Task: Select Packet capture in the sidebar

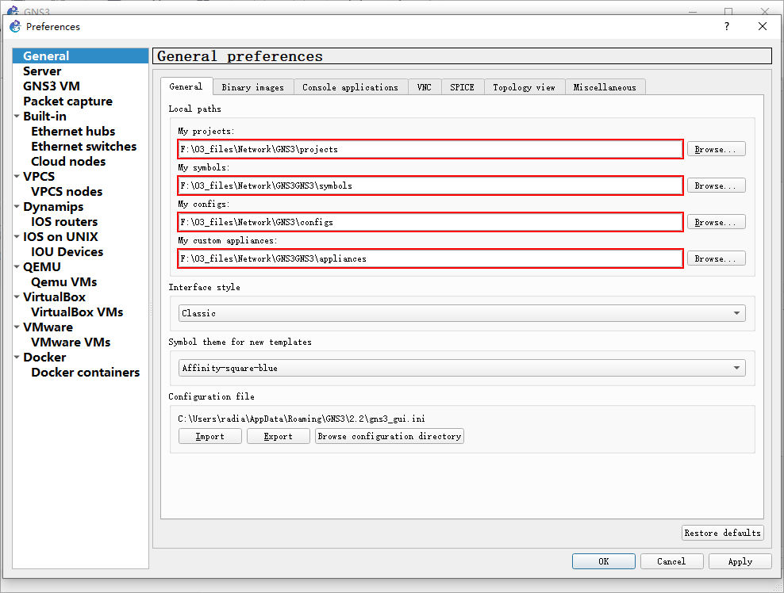Action: point(67,101)
